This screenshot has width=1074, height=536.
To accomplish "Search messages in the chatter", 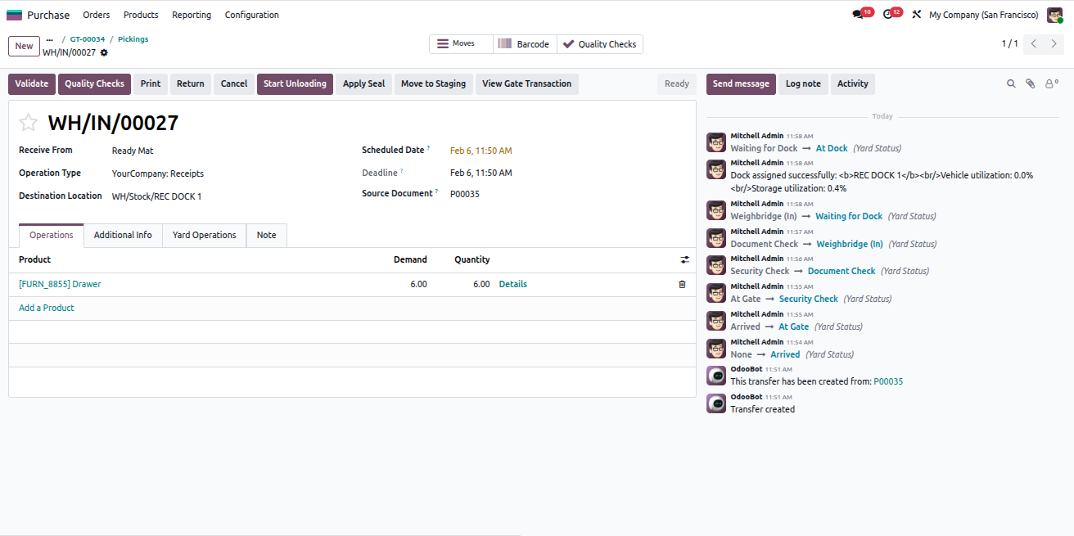I will (x=1011, y=83).
